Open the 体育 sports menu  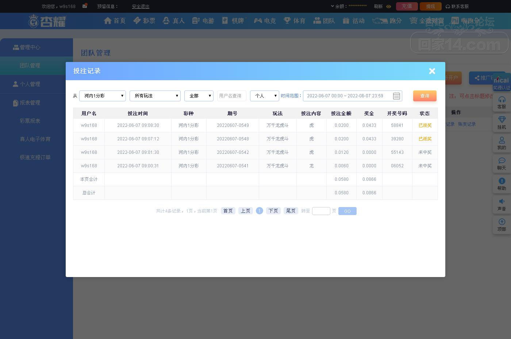click(295, 21)
